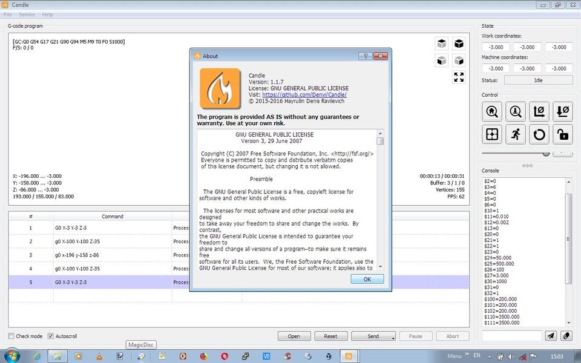Open the Opera browser from taskbar
The width and height of the screenshot is (581, 363).
point(225,356)
